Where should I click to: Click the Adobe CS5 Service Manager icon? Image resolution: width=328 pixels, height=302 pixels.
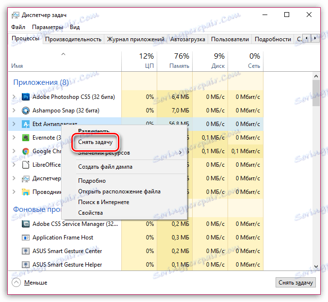coord(26,224)
